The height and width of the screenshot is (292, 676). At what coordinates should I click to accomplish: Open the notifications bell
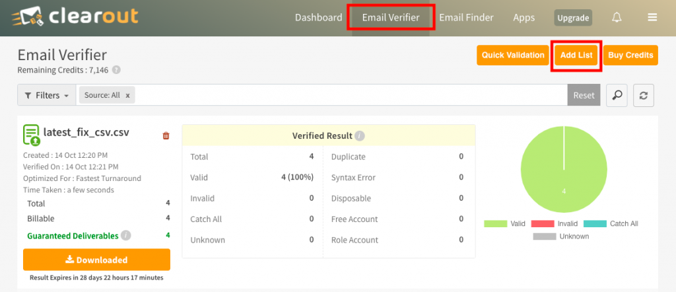pos(617,17)
